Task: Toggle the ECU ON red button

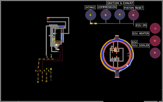Action: [x=155, y=28]
